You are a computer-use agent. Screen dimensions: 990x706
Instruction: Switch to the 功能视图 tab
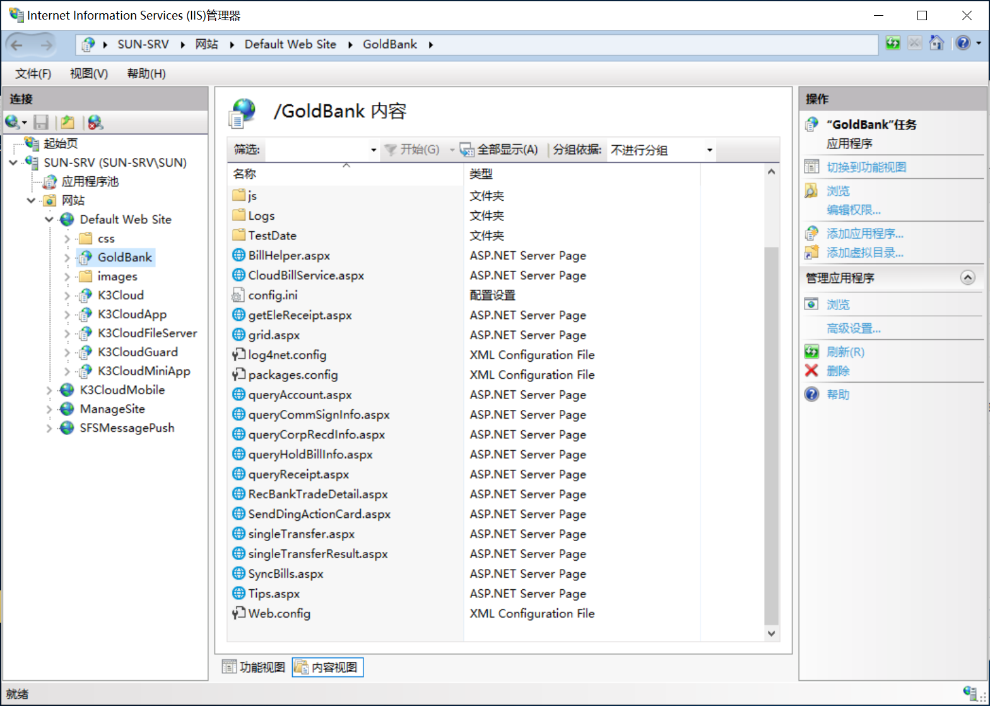254,667
